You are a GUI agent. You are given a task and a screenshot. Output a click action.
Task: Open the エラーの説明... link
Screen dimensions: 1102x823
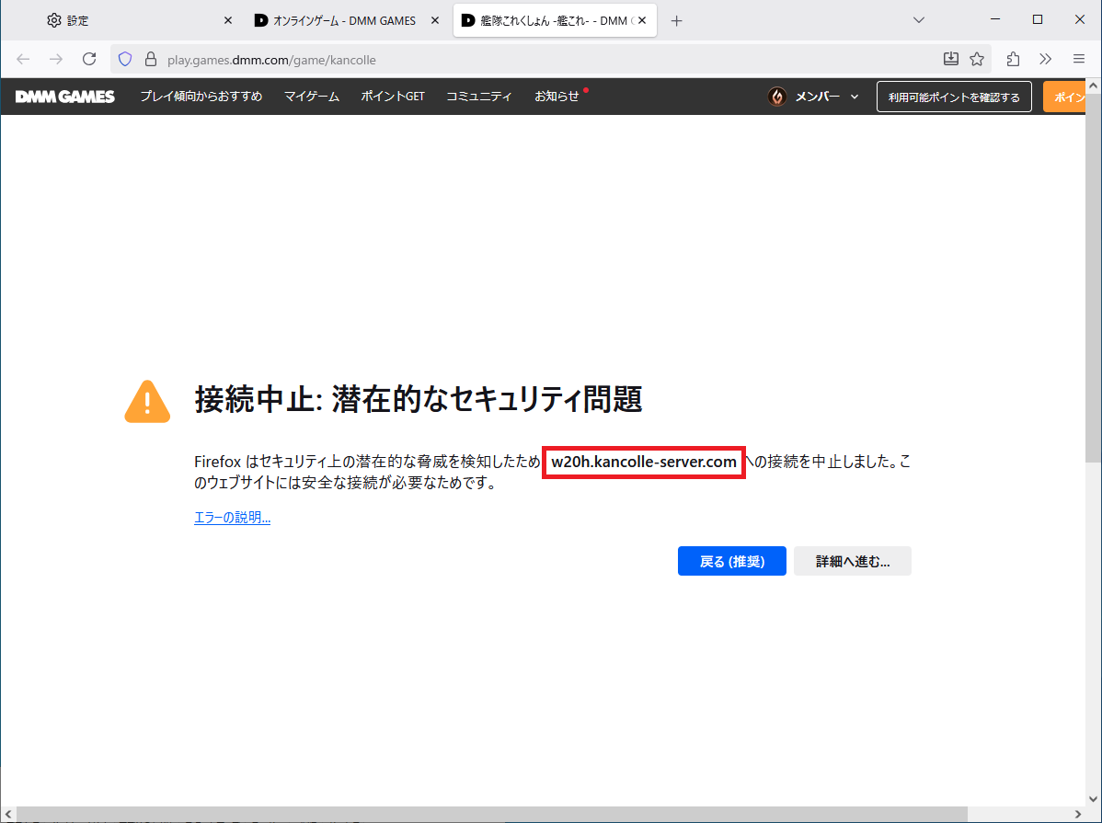point(232,518)
